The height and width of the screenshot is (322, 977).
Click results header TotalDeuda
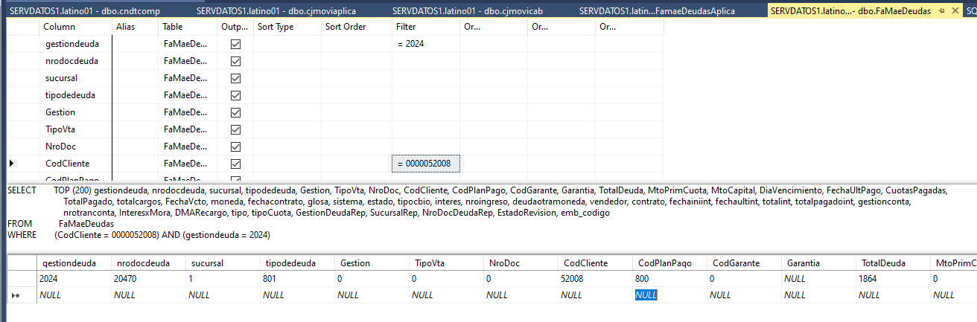(893, 263)
